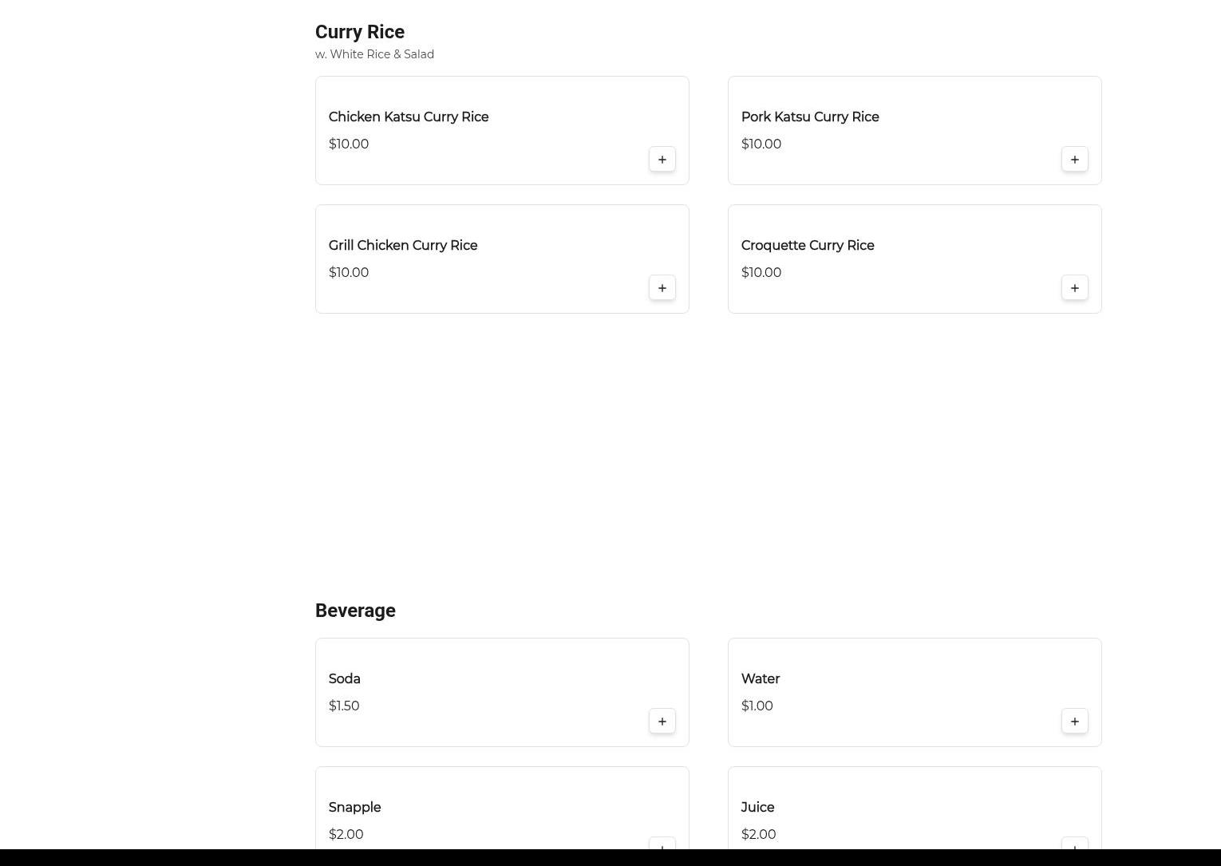The image size is (1221, 866).
Task: Select the Soda item name
Action: coord(345,679)
